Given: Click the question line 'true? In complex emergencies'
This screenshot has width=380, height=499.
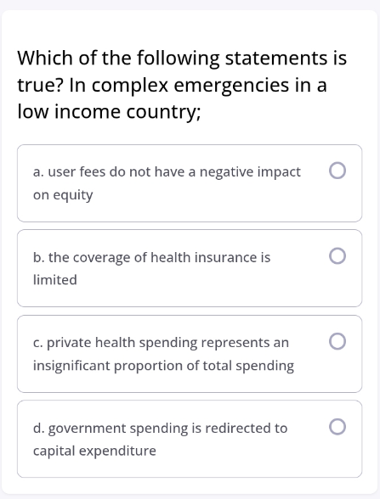Looking at the screenshot, I should click(153, 85).
